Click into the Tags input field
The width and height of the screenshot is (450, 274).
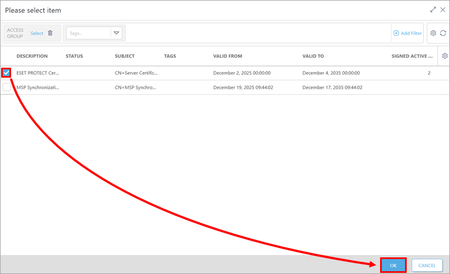coord(88,33)
